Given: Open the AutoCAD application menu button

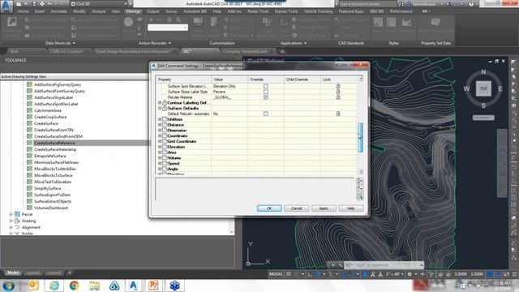Looking at the screenshot, I should (6, 6).
